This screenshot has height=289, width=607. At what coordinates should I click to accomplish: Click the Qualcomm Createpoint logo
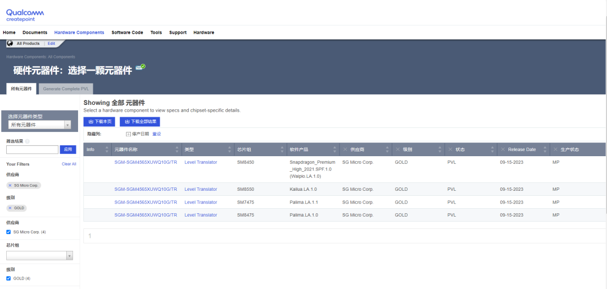pos(25,15)
